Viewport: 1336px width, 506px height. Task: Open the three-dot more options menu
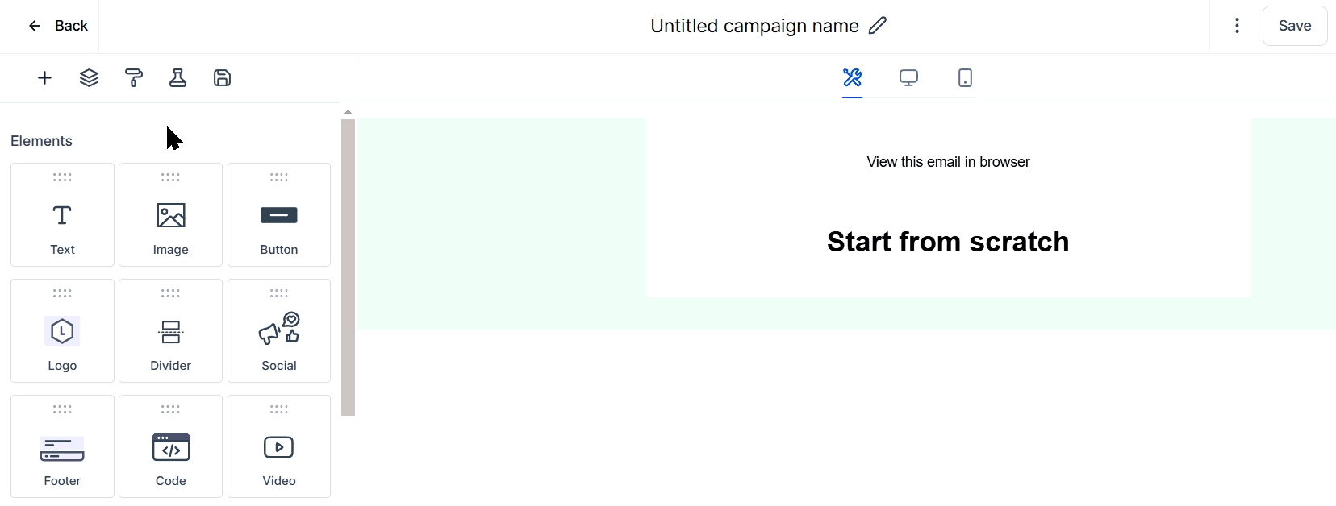1237,26
